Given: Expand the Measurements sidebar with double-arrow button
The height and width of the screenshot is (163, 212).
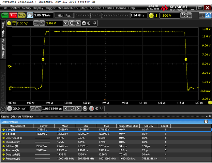Looking at the screenshot, I should 3,109.
